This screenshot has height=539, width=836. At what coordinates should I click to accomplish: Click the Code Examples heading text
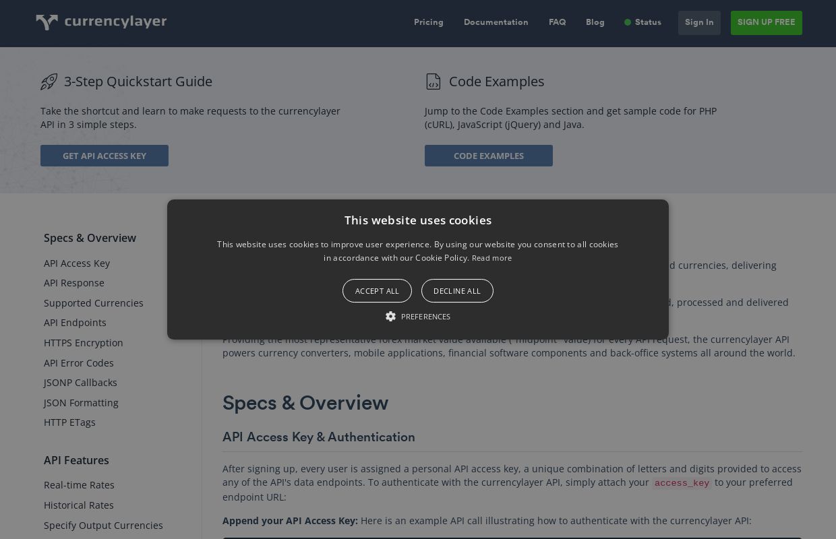pos(496,82)
